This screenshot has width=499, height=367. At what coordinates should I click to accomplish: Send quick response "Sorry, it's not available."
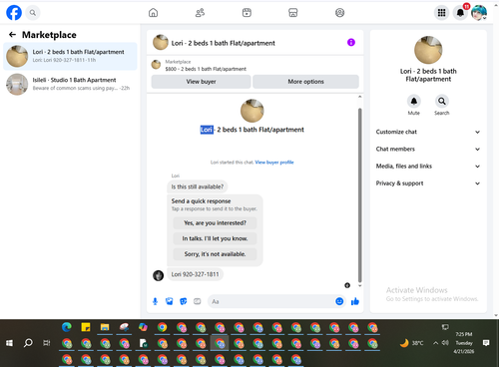[215, 254]
